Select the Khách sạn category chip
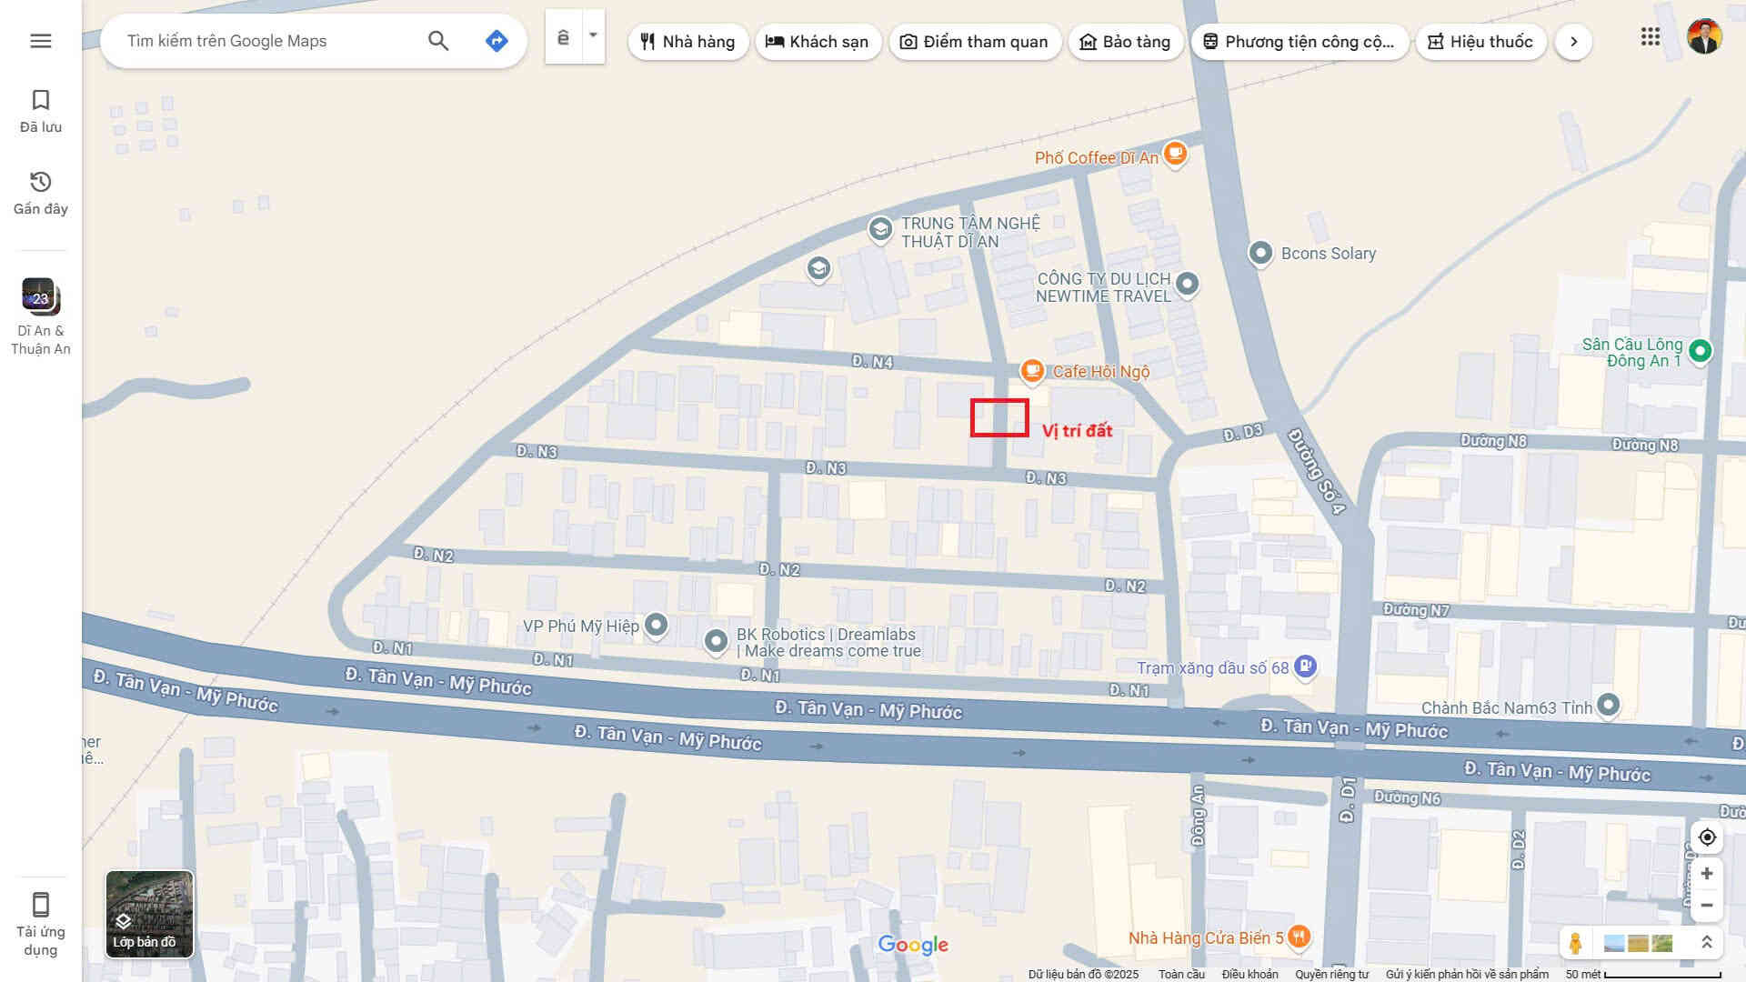1746x982 pixels. tap(818, 42)
